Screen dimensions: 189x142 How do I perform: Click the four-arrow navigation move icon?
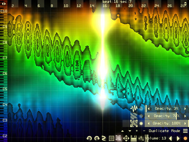pos(126,138)
